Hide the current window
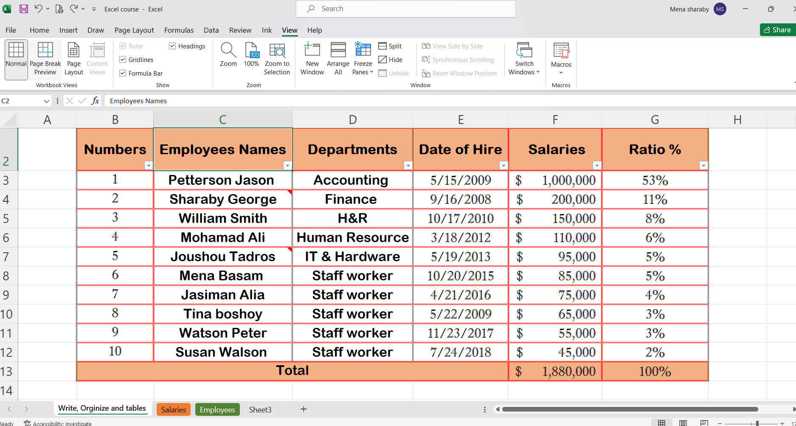This screenshot has width=796, height=426. click(390, 60)
